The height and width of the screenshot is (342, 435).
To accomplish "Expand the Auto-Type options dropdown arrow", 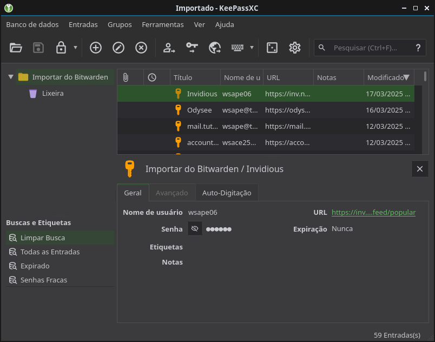I will tap(252, 48).
